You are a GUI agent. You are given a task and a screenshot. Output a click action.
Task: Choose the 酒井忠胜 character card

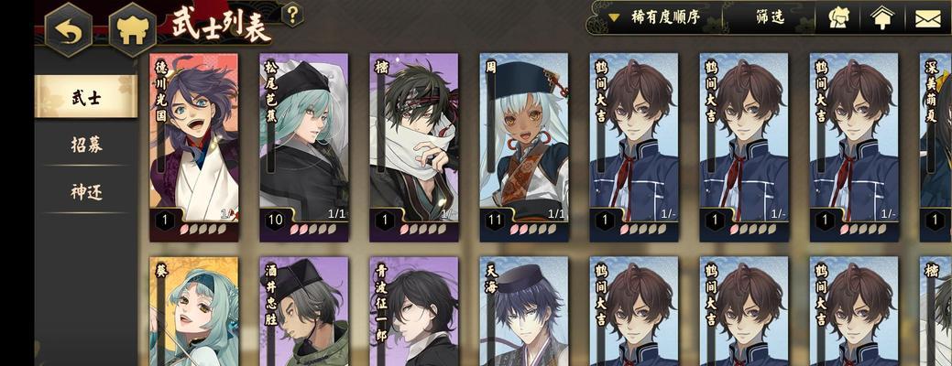tap(304, 311)
